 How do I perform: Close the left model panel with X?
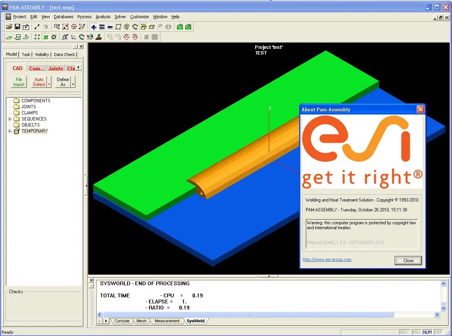point(81,46)
